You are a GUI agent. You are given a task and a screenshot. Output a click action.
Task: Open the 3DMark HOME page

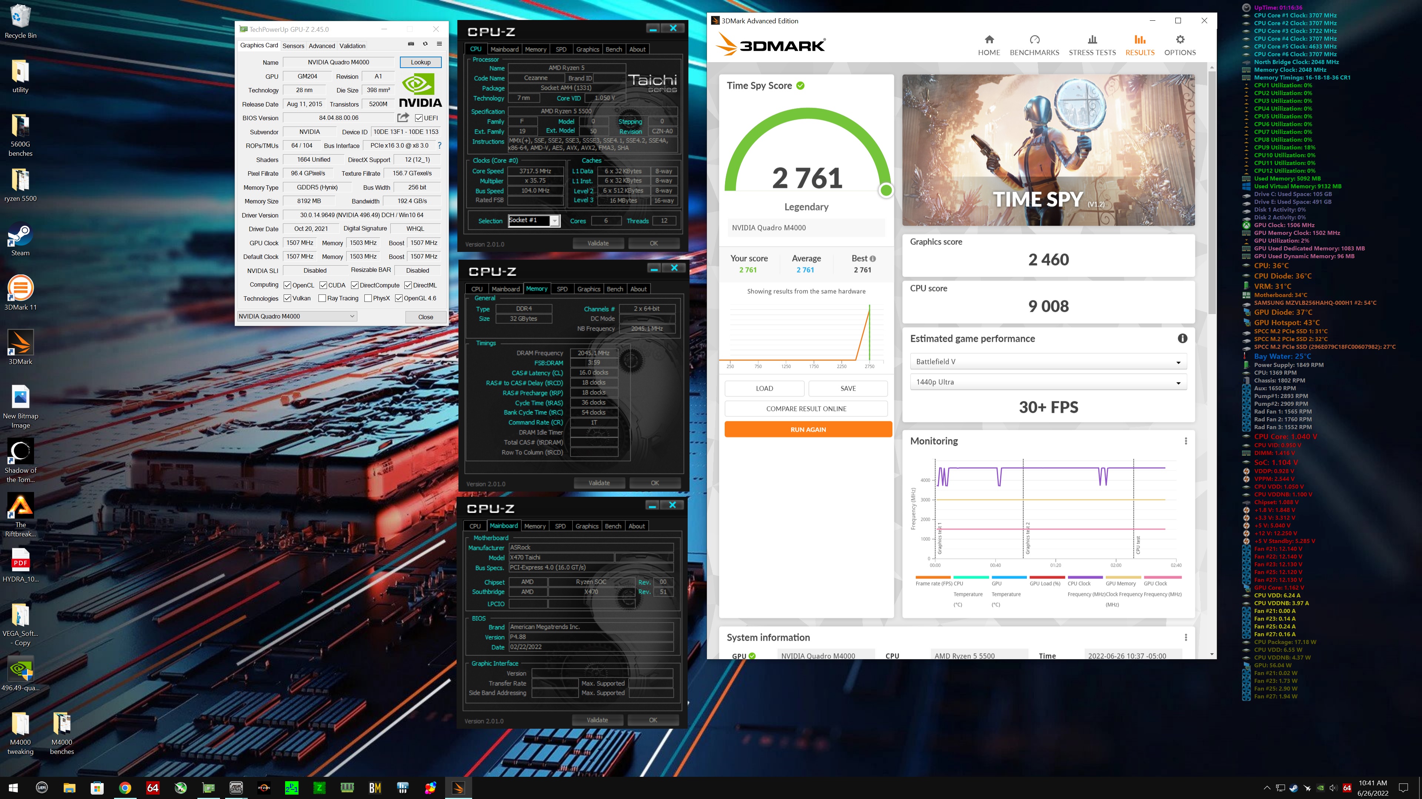[x=989, y=45]
